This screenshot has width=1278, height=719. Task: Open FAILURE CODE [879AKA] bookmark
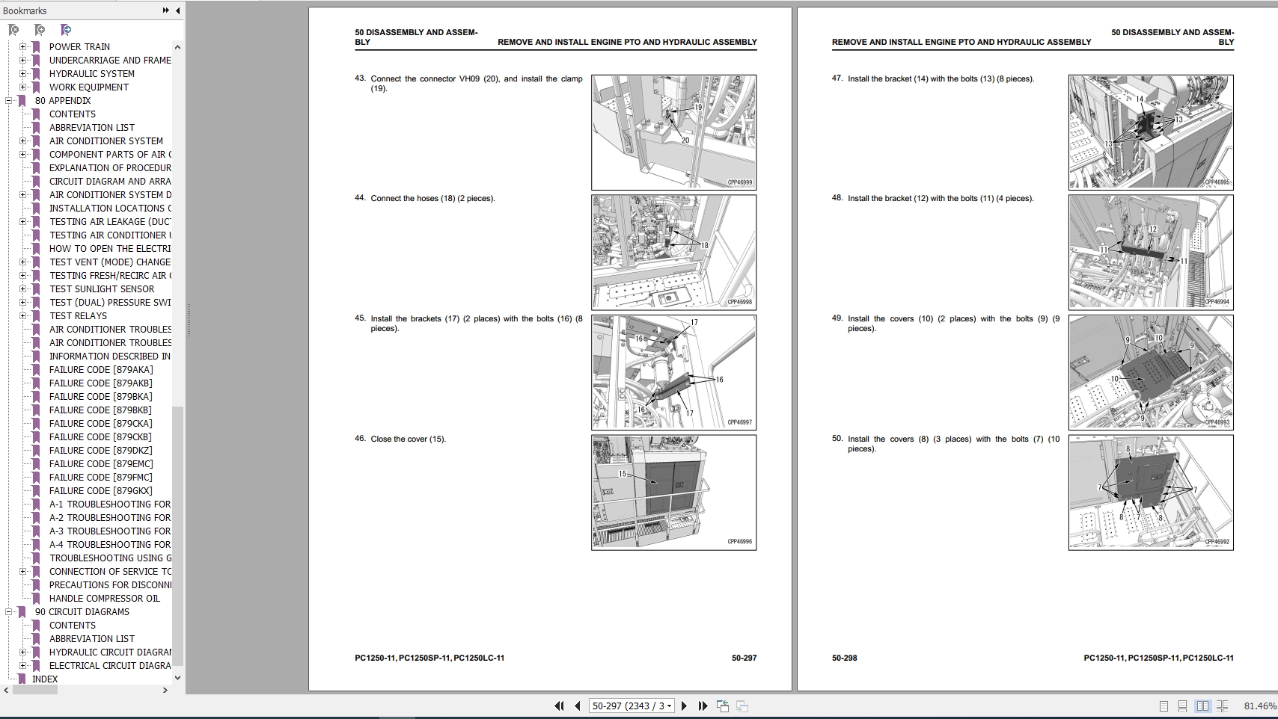[101, 369]
